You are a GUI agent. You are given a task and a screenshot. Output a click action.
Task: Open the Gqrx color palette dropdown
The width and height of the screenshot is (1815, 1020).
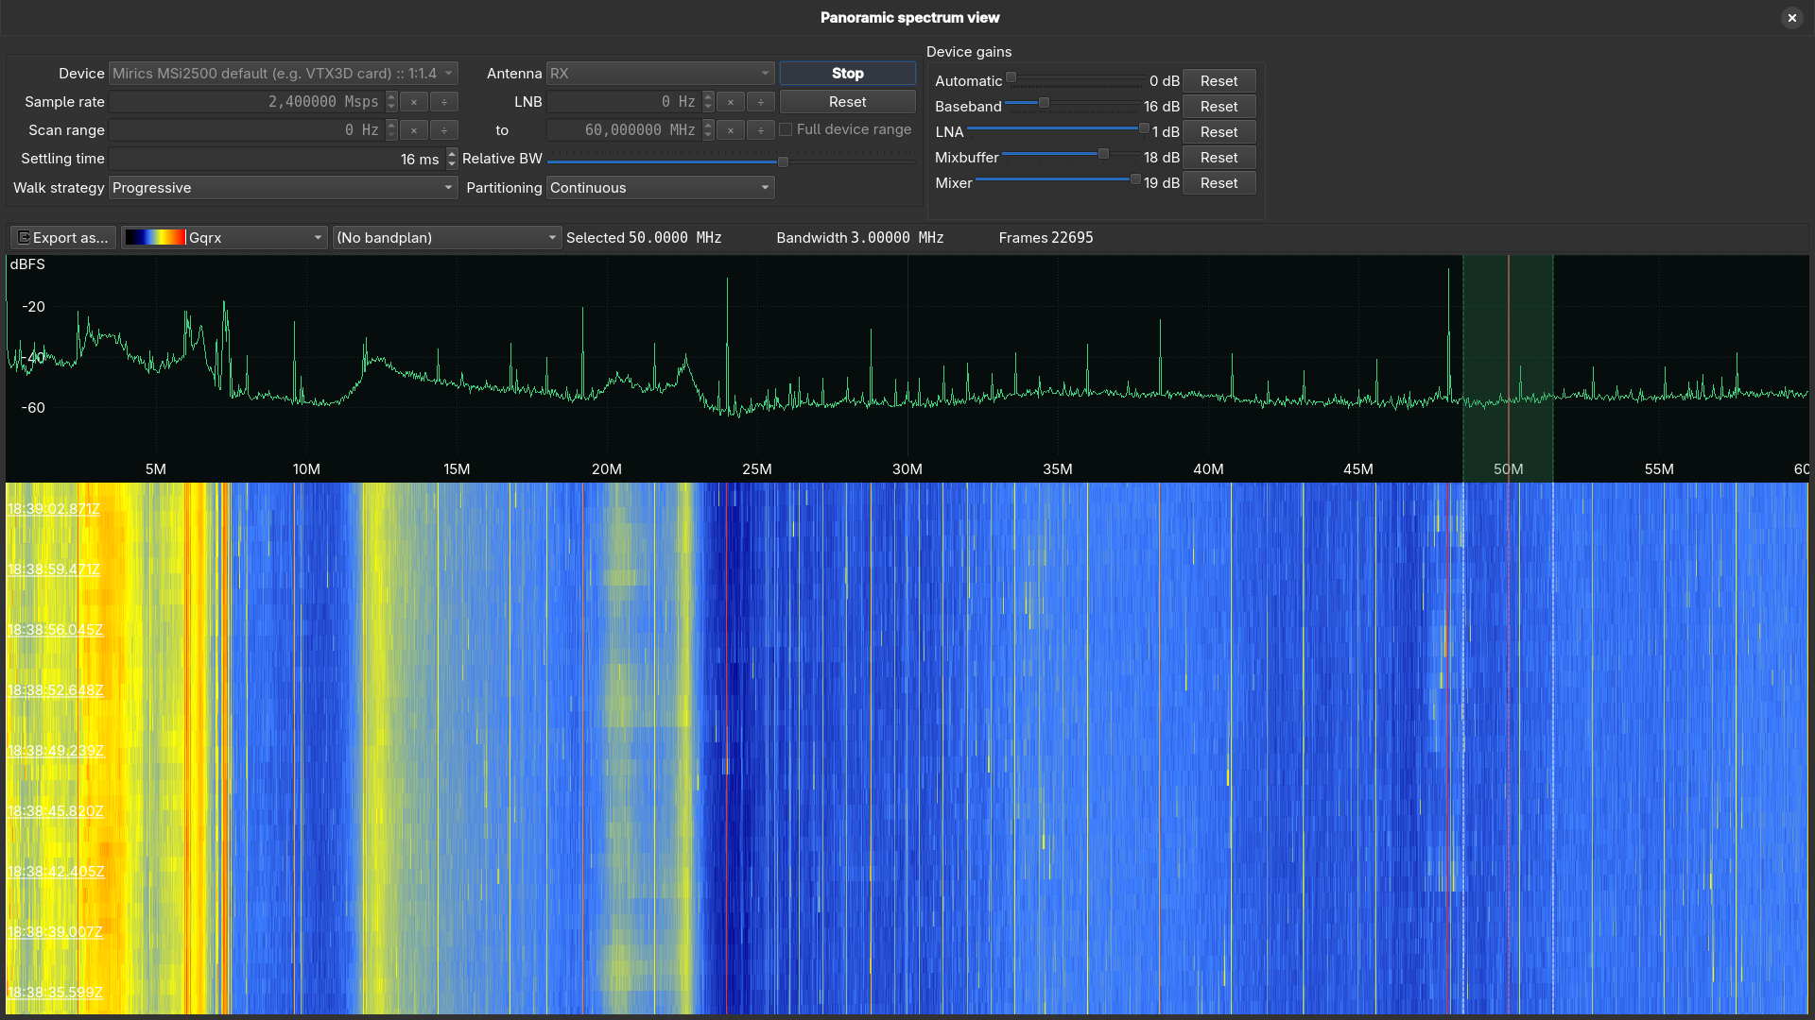tap(224, 238)
